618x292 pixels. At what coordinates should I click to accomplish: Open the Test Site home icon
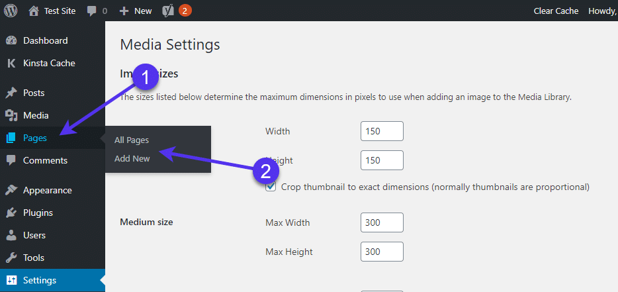pyautogui.click(x=34, y=11)
